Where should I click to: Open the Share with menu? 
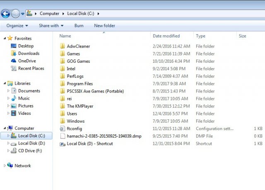coord(51,26)
